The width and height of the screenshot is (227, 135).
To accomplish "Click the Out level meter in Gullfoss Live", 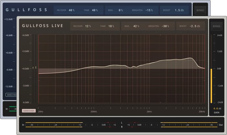I will pos(172,125).
